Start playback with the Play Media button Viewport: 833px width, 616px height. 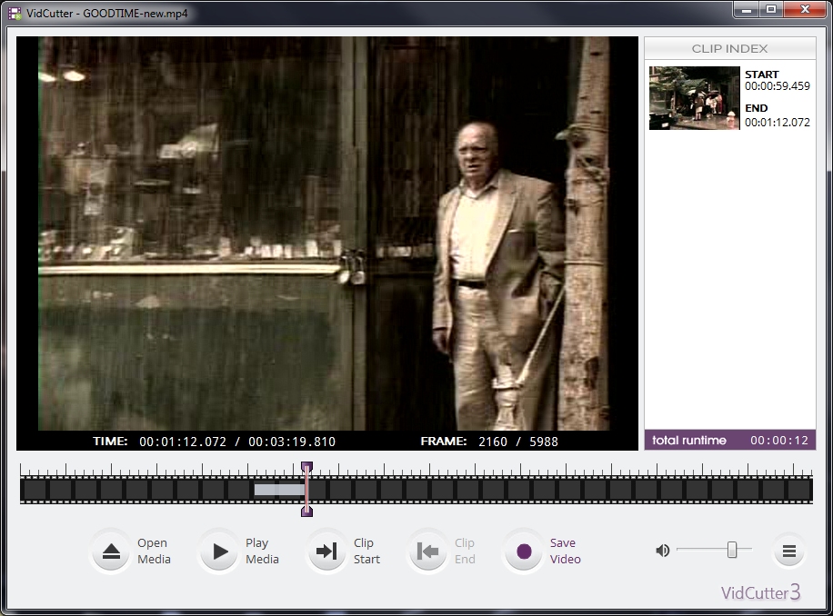(x=219, y=551)
